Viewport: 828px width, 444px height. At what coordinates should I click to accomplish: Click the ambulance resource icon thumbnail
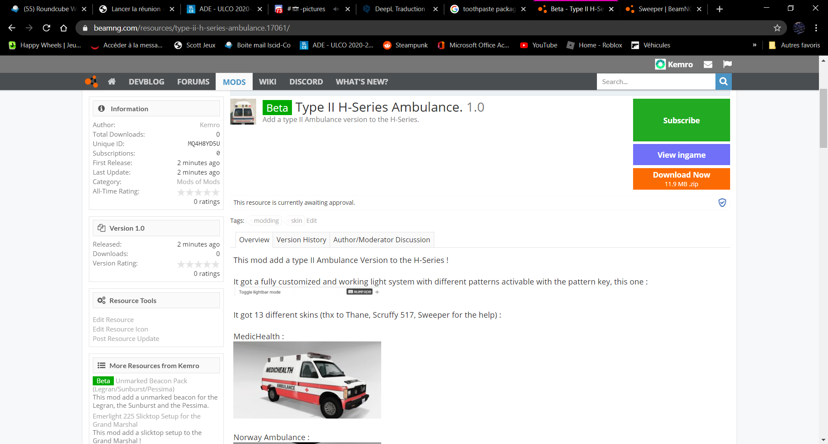[243, 112]
